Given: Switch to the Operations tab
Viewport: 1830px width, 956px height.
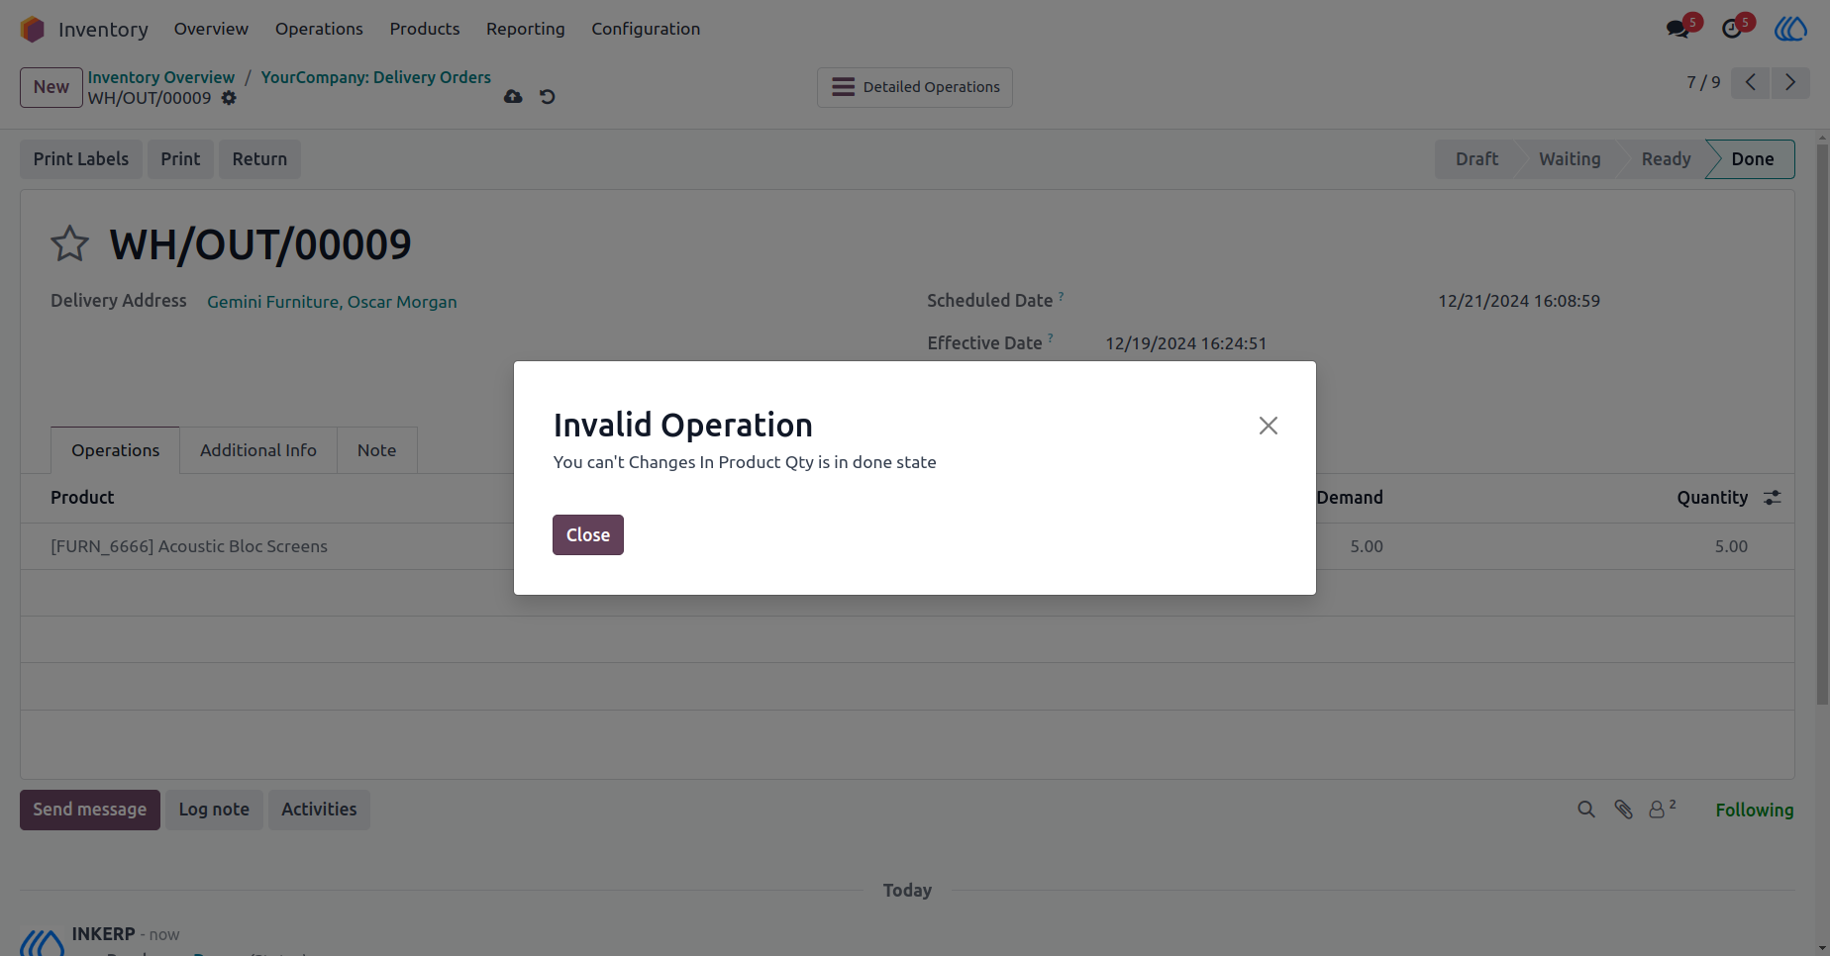Looking at the screenshot, I should 115,450.
